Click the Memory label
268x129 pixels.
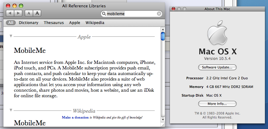tap(196, 87)
